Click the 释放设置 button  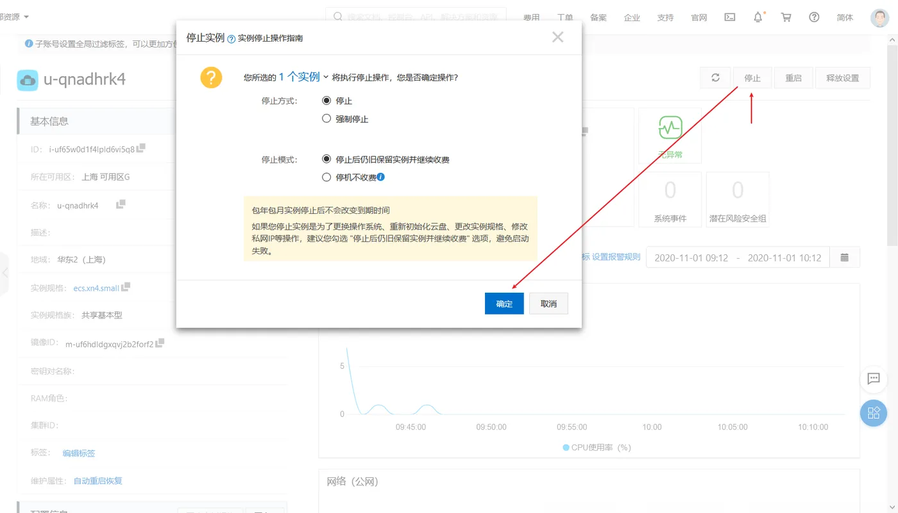[842, 77]
